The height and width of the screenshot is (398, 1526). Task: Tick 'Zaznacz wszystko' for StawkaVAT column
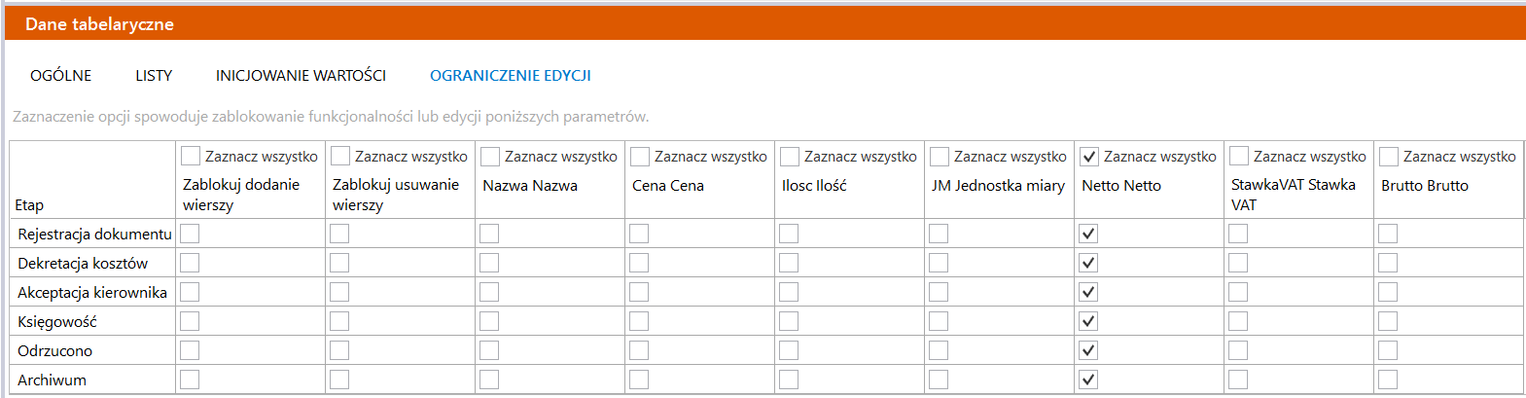point(1239,156)
